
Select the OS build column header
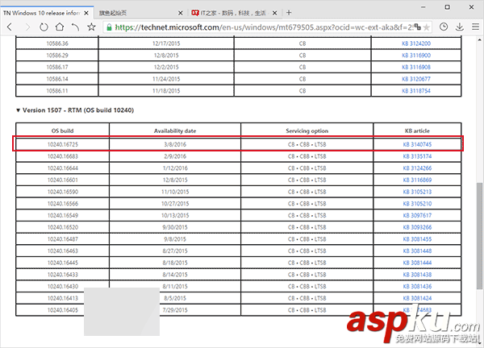[63, 130]
